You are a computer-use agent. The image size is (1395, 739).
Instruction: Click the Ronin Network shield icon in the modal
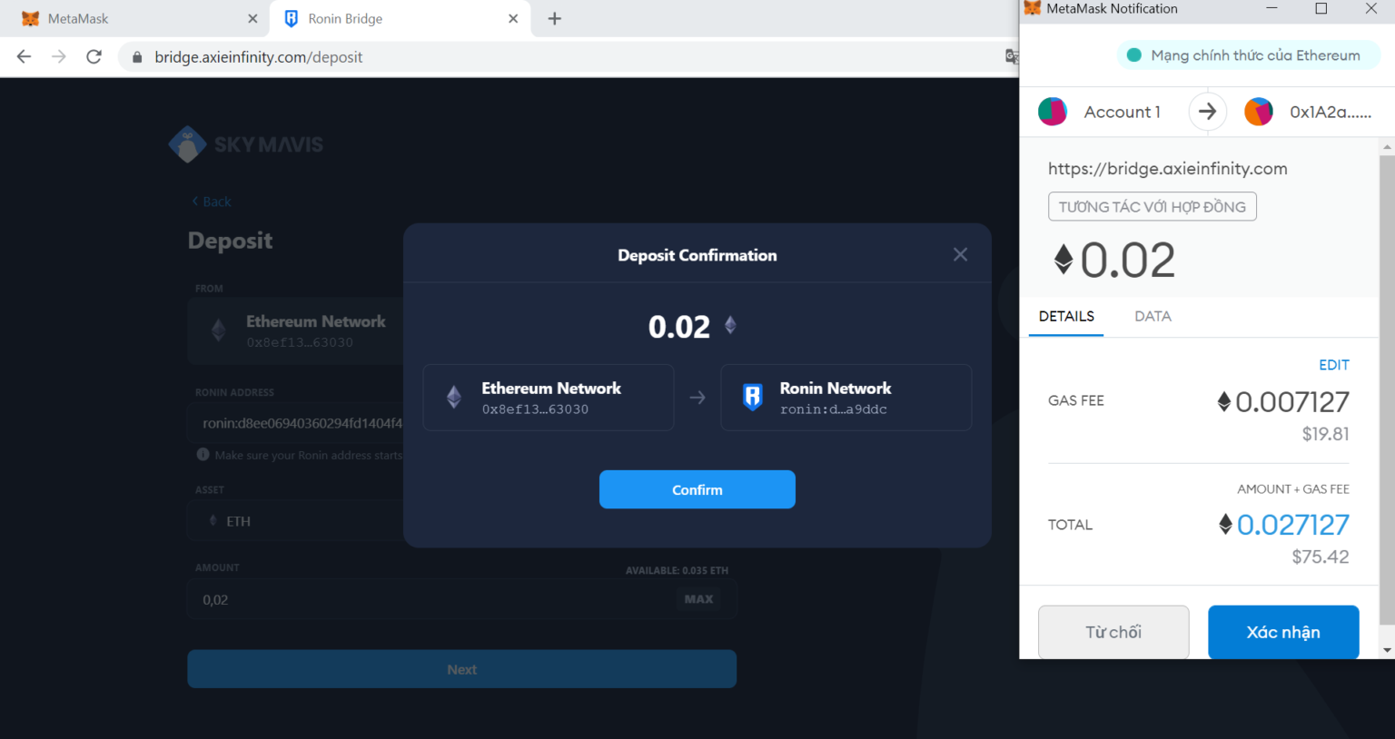point(751,397)
